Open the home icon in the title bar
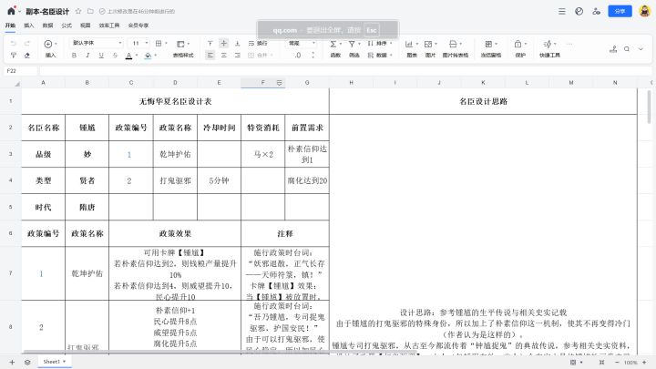This screenshot has height=369, width=656. coord(11,11)
